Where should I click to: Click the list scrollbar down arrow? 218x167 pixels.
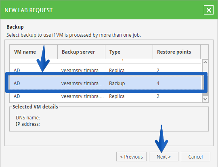point(205,99)
